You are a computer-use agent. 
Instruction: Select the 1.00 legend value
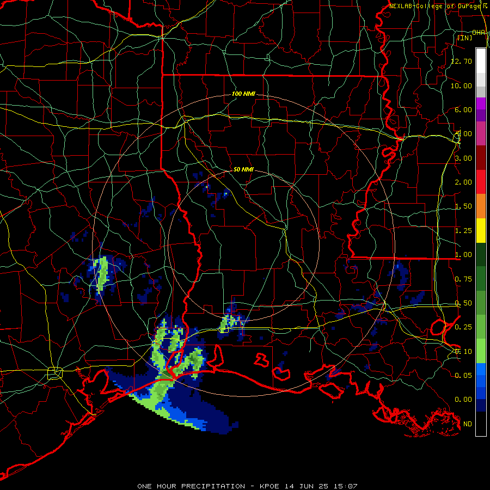pos(463,255)
